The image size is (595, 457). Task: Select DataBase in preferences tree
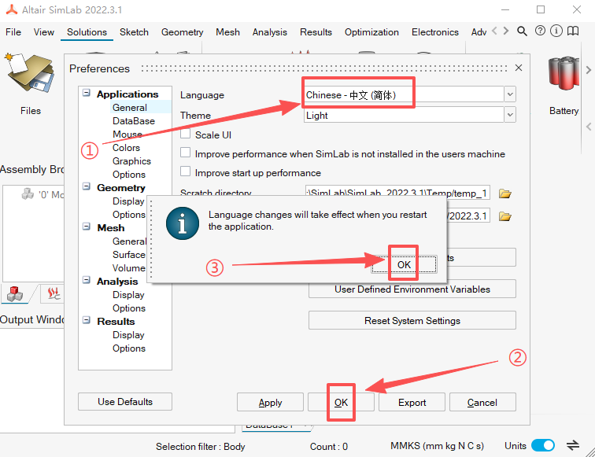pos(134,121)
